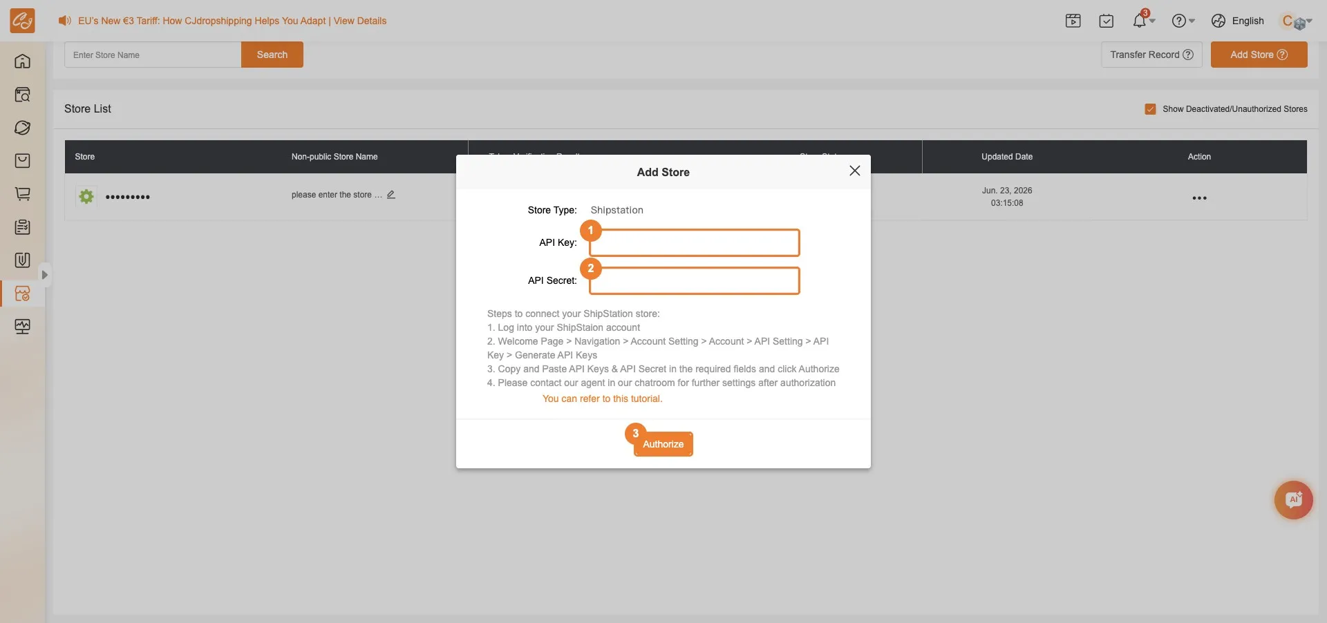
Task: Open the three-dots Action menu for store
Action: (x=1199, y=198)
